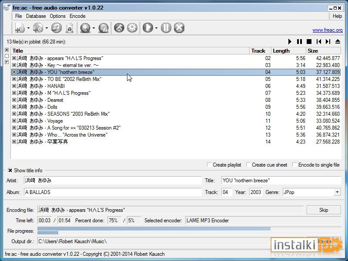The width and height of the screenshot is (348, 261).
Task: Enable the Encode to single file checkbox
Action: [x=294, y=165]
